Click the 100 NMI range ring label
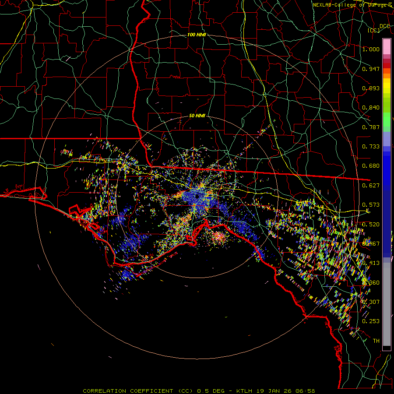This screenshot has height=394, width=394. click(197, 35)
